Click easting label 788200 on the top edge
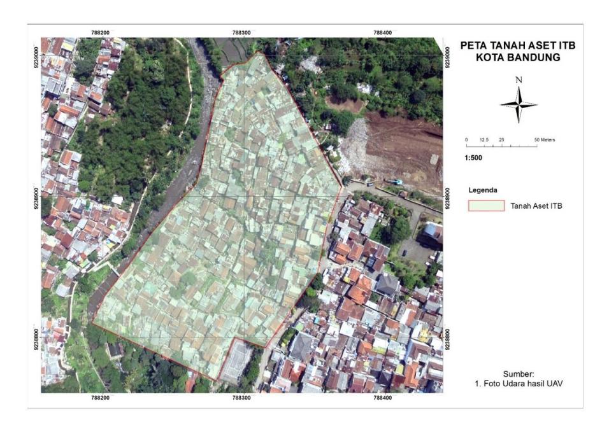Viewport: 609px width, 427px height. pyautogui.click(x=100, y=32)
